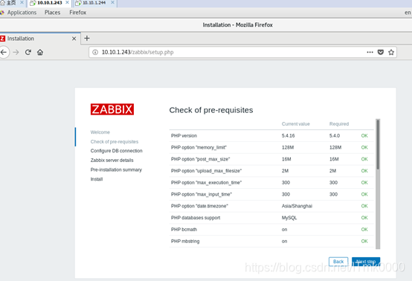
Task: Click the 'en' language indicator
Action: pyautogui.click(x=408, y=13)
